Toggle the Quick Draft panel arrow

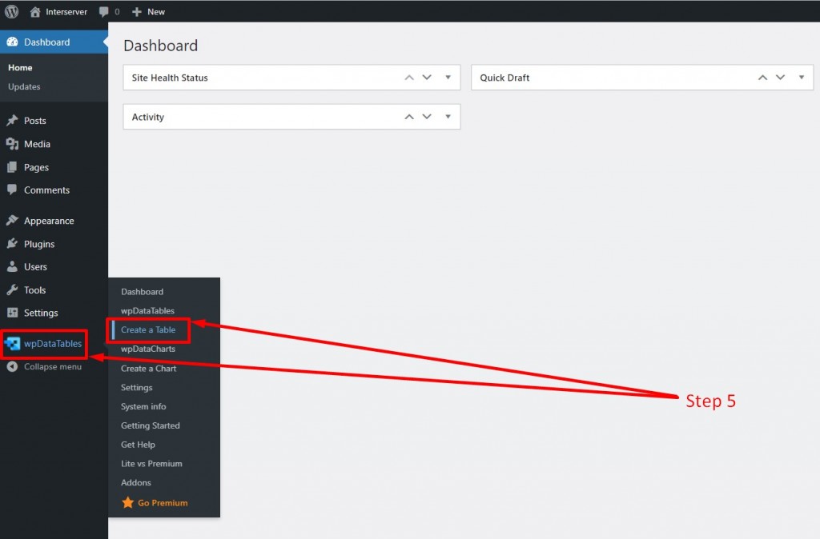[801, 78]
